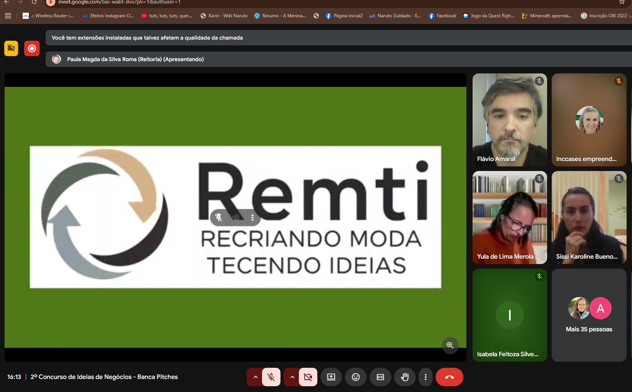Expand audio settings arrow beside the microphone
The width and height of the screenshot is (632, 392).
(x=255, y=377)
